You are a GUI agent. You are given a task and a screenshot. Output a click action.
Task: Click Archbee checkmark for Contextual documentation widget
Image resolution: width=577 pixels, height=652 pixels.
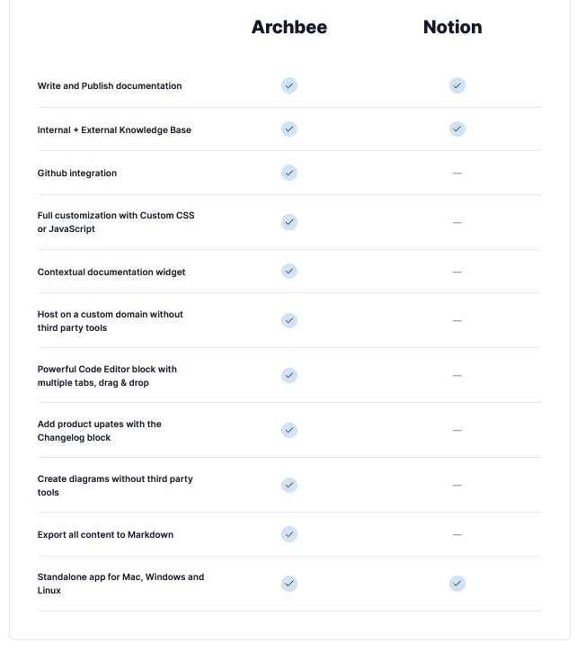(x=289, y=271)
